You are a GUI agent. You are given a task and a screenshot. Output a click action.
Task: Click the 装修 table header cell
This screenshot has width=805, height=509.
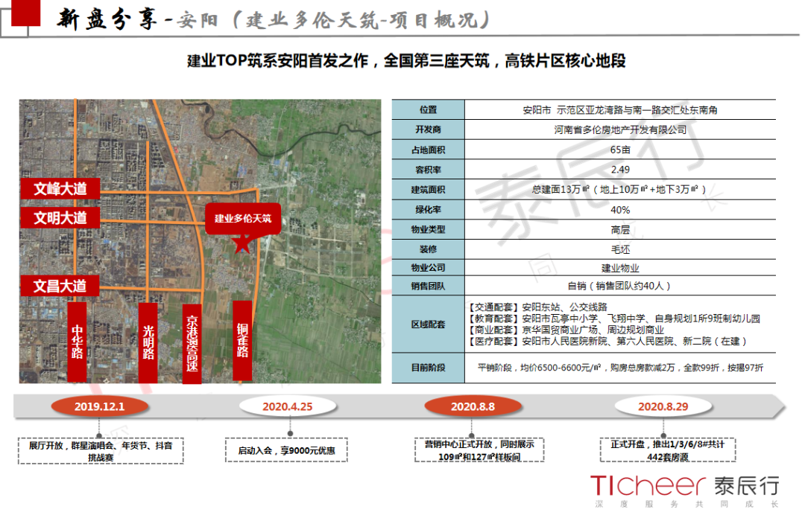[428, 249]
